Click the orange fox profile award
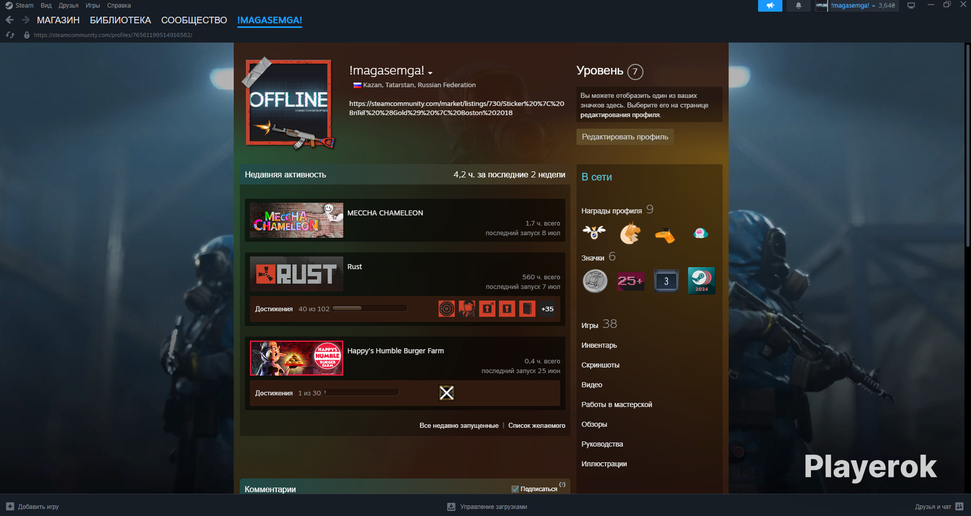 click(630, 233)
